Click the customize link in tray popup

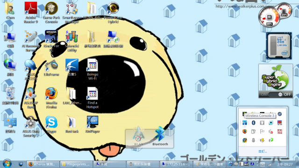tap(263, 151)
